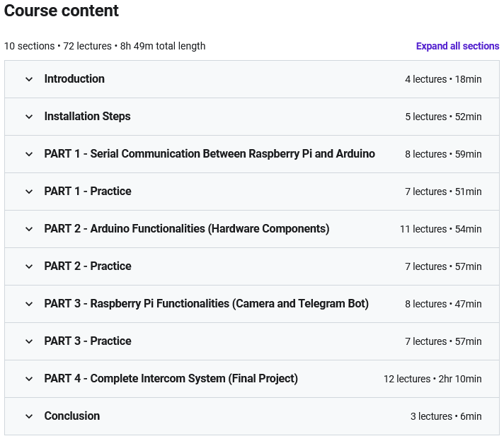
Task: Expand the Introduction section title
Action: coord(74,79)
